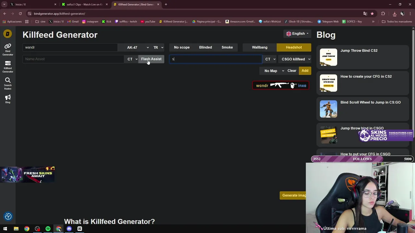415x233 pixels.
Task: Open the tab search dropdown arrow
Action: [4, 4]
